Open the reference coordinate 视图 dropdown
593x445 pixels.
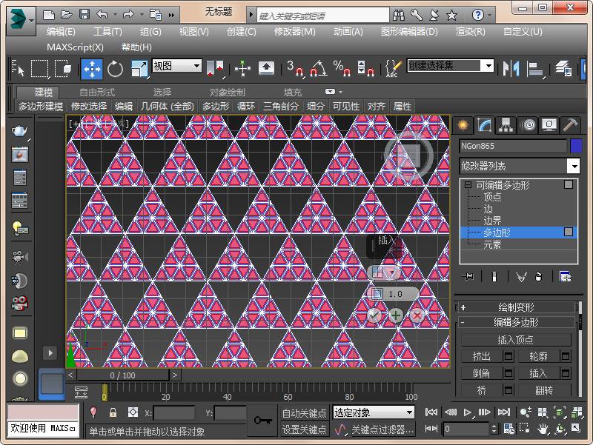coord(176,66)
